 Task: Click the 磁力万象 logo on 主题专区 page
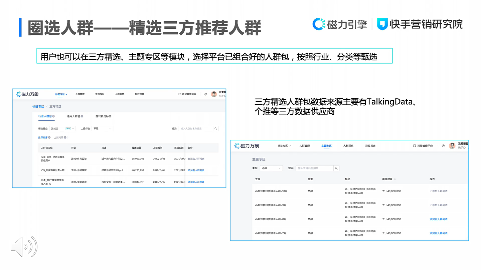point(247,146)
